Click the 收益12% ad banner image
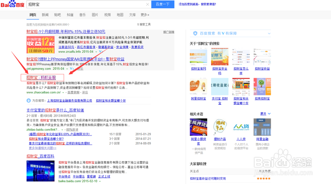 point(40,45)
